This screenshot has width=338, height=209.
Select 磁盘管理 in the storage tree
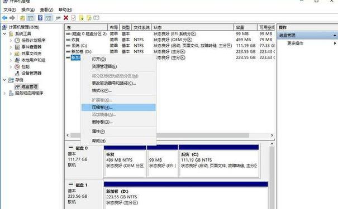tap(29, 86)
